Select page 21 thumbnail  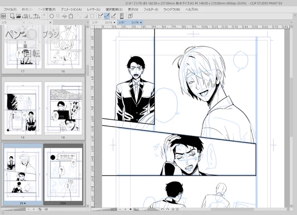23,174
